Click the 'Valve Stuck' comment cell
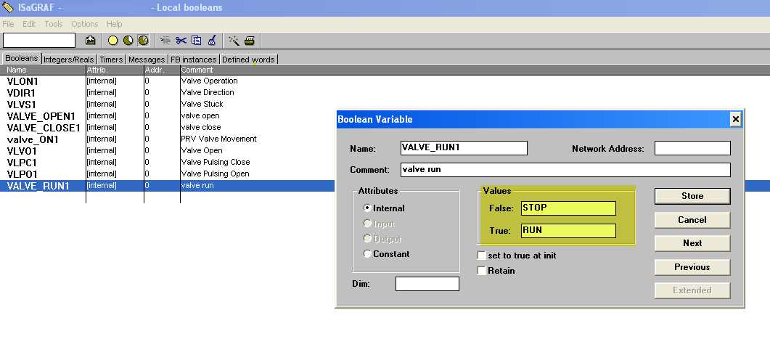 pyautogui.click(x=202, y=104)
